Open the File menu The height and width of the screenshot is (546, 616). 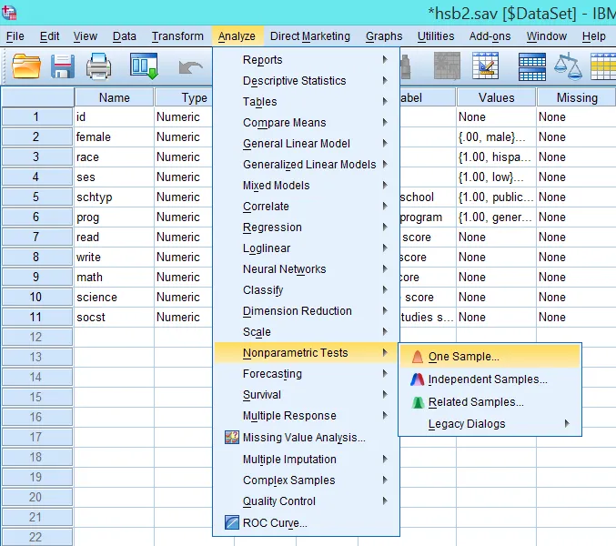[x=15, y=36]
